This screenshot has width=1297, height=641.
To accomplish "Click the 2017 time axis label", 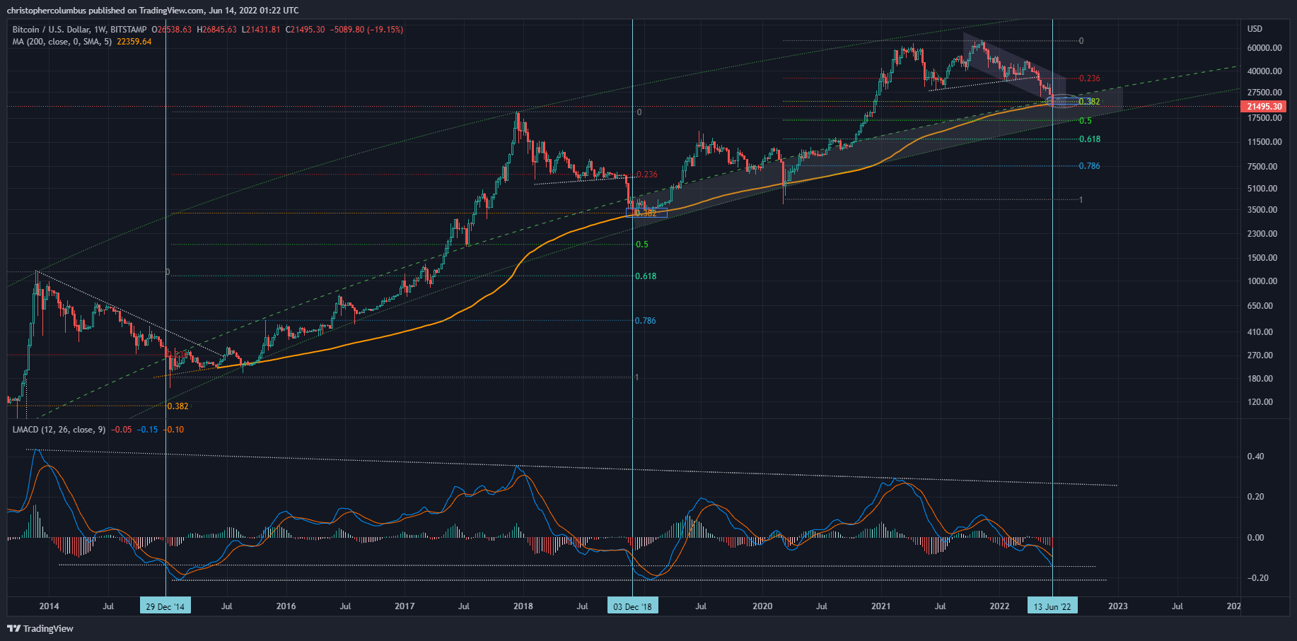I will 405,606.
